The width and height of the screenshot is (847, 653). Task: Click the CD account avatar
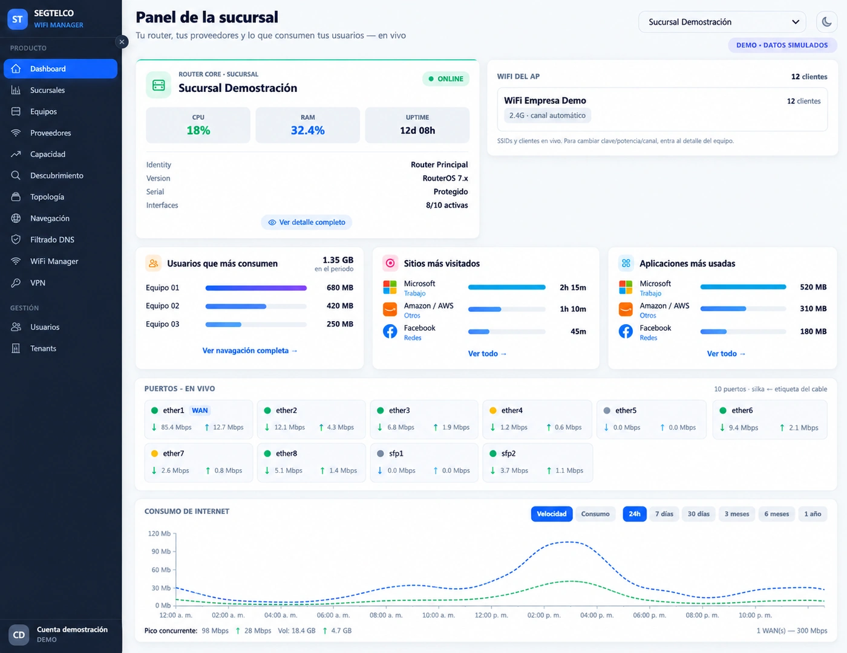pyautogui.click(x=19, y=635)
